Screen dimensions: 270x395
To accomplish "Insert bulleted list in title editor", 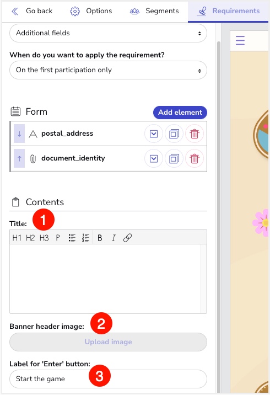I will pyautogui.click(x=72, y=238).
